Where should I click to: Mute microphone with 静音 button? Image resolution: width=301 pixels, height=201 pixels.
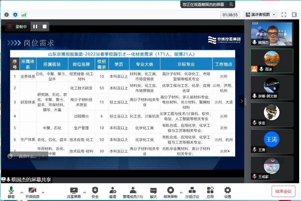(11, 192)
